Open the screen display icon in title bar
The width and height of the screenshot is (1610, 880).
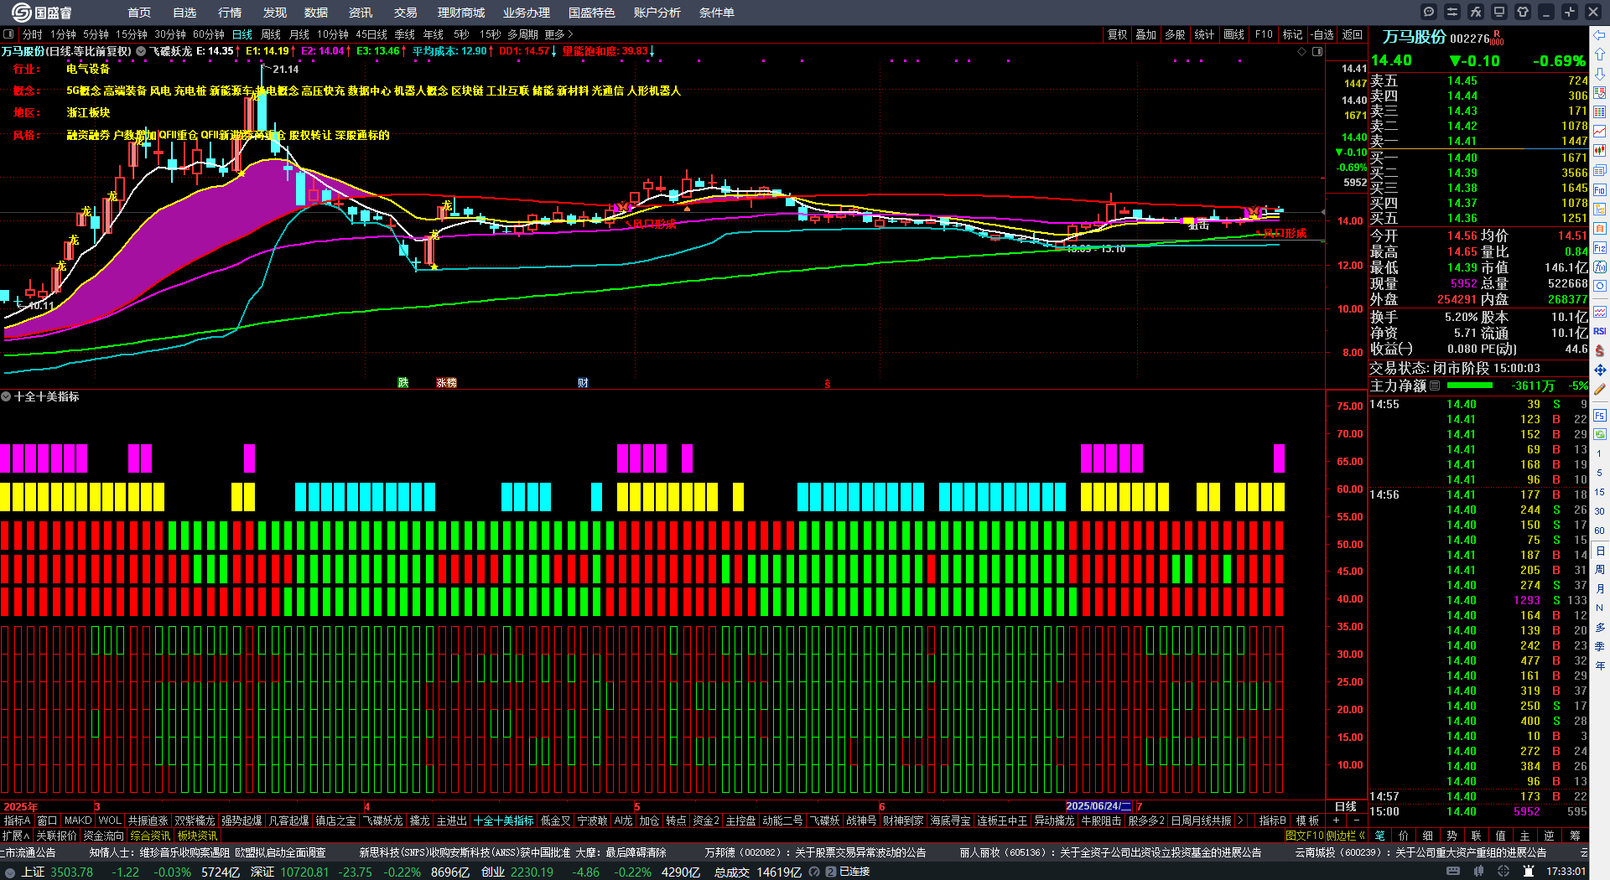pos(1499,12)
